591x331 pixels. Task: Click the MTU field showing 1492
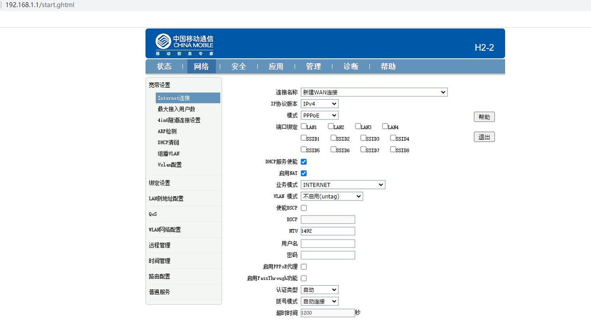(328, 231)
